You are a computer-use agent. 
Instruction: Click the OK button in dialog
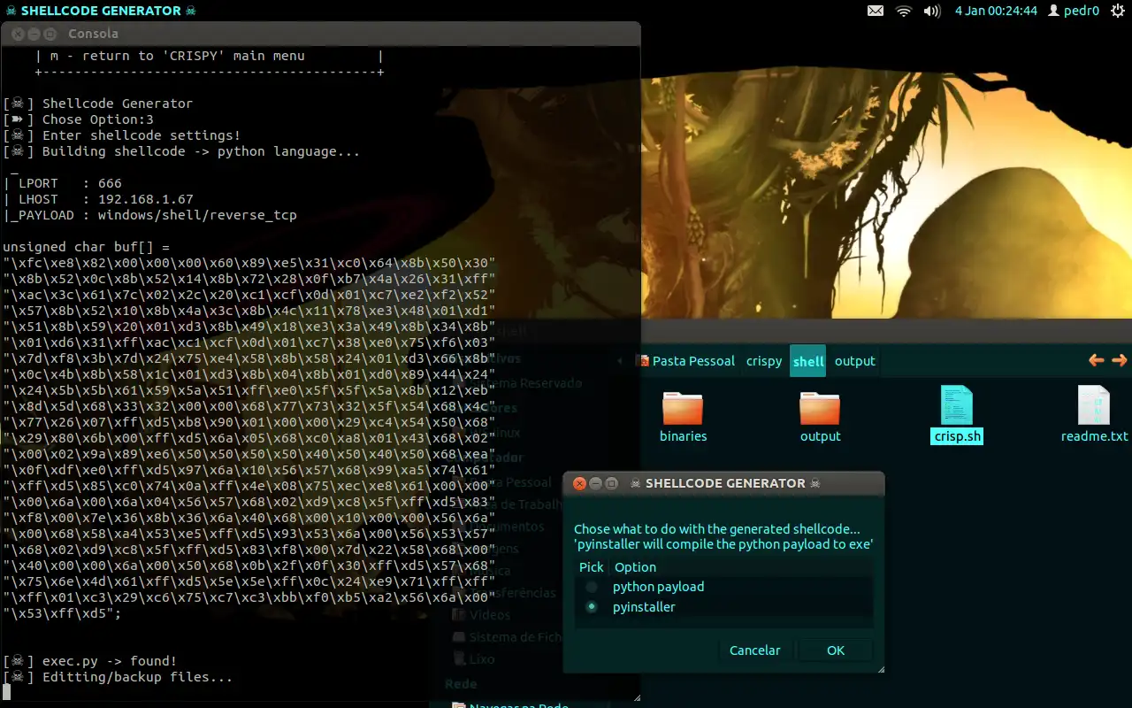835,650
